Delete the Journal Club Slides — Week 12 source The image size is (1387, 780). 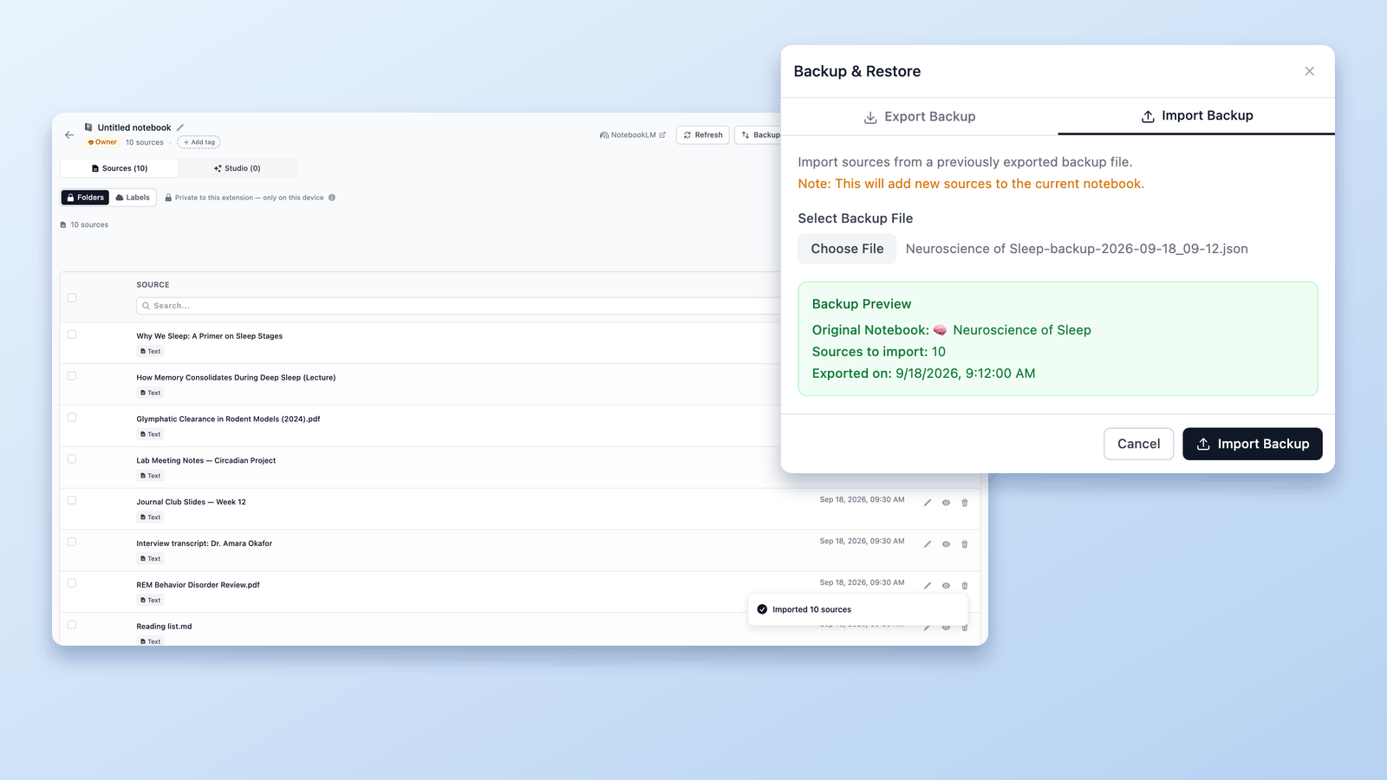(x=965, y=503)
